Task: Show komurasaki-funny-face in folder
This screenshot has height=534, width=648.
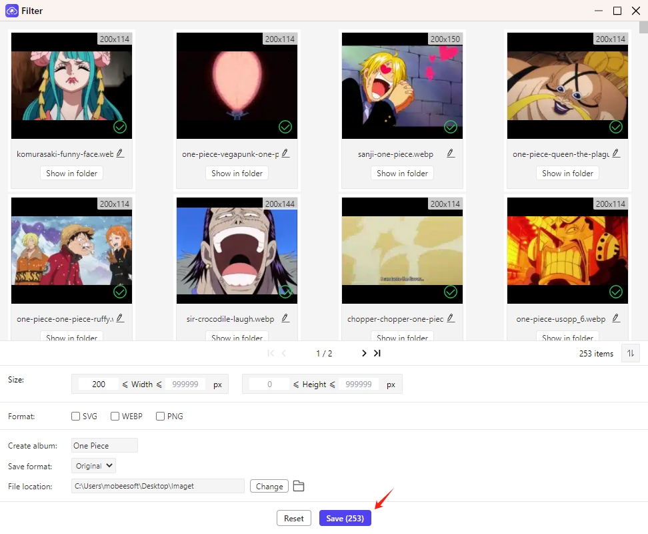Action: 71,174
